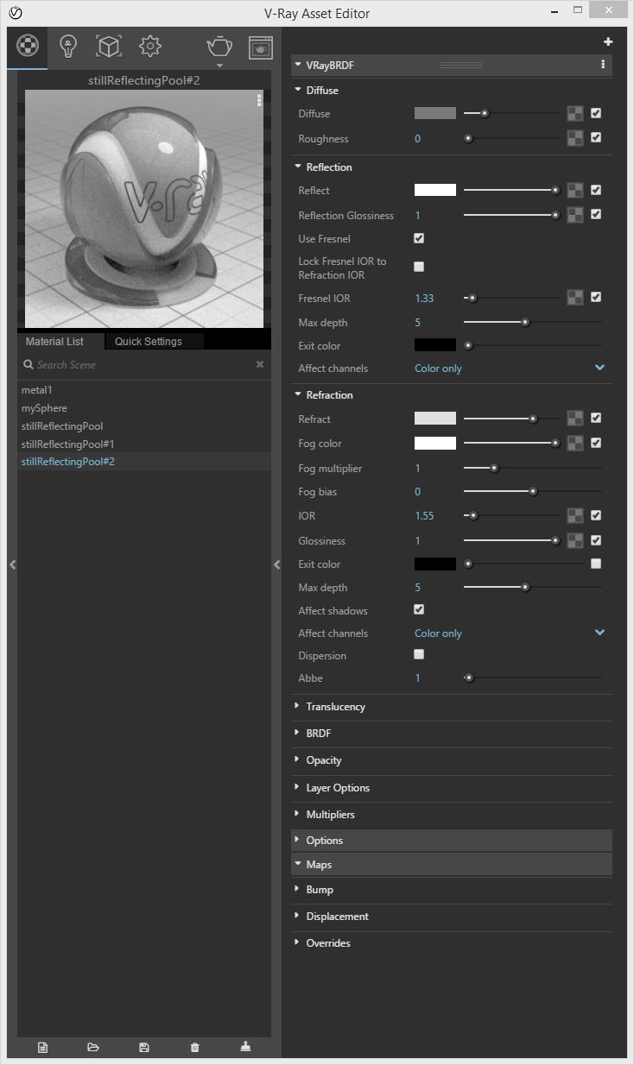Show the frame buffer window icon
The width and height of the screenshot is (634, 1065).
coord(261,47)
